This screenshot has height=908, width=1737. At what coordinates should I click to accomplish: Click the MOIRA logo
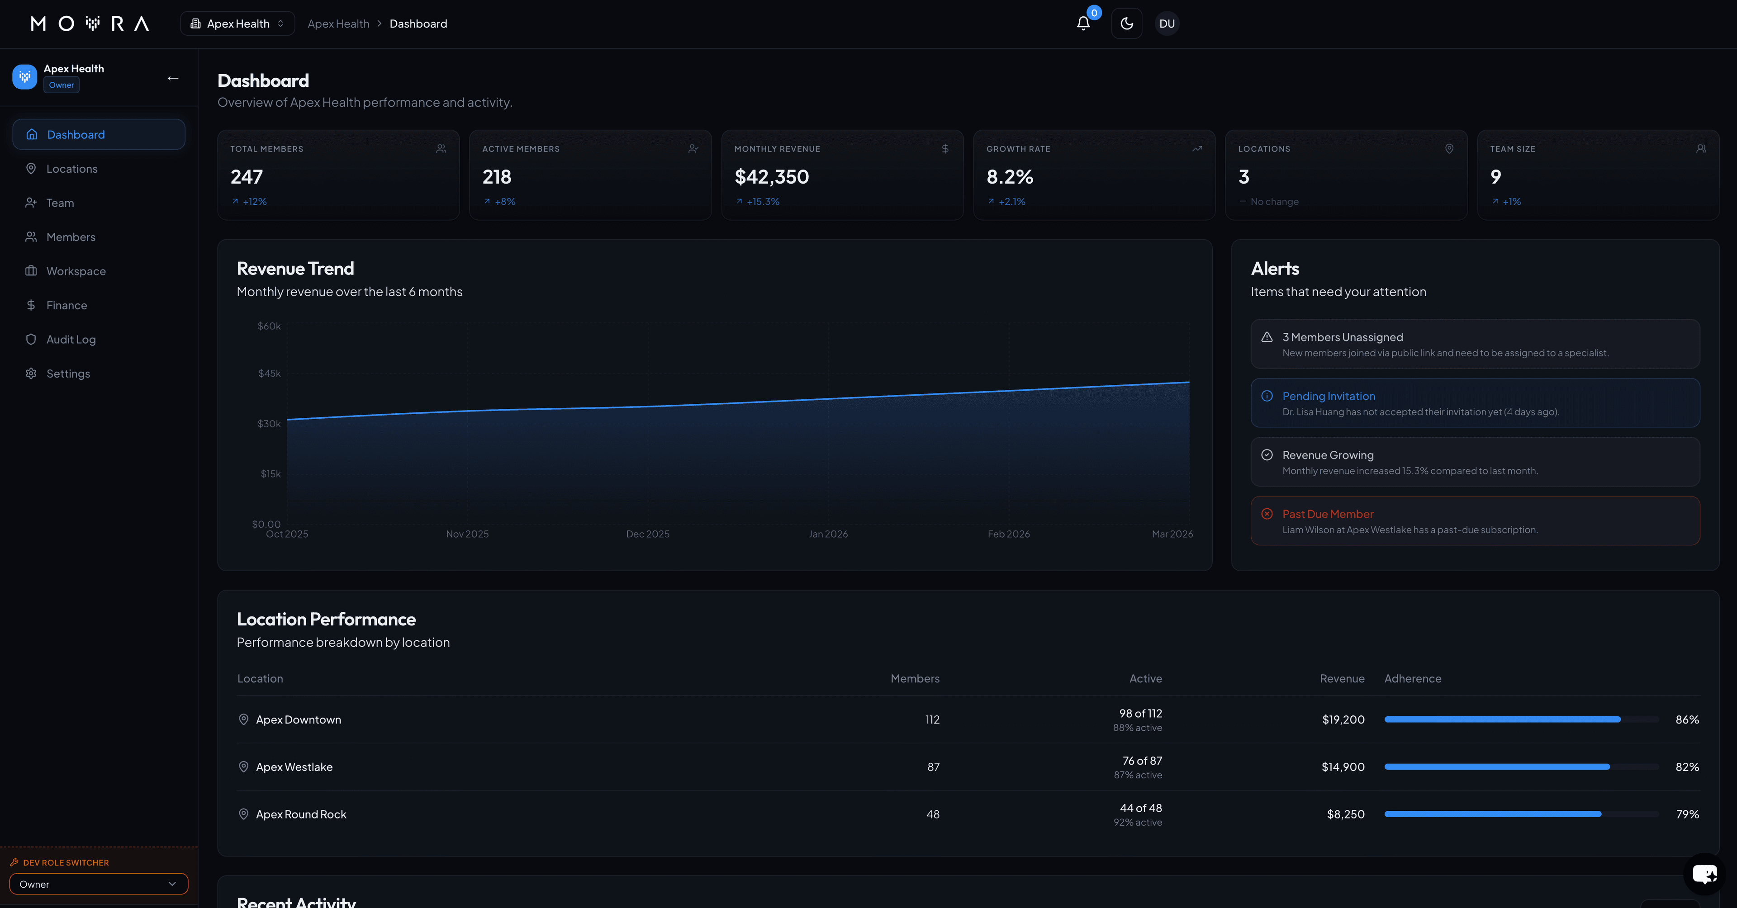click(90, 24)
